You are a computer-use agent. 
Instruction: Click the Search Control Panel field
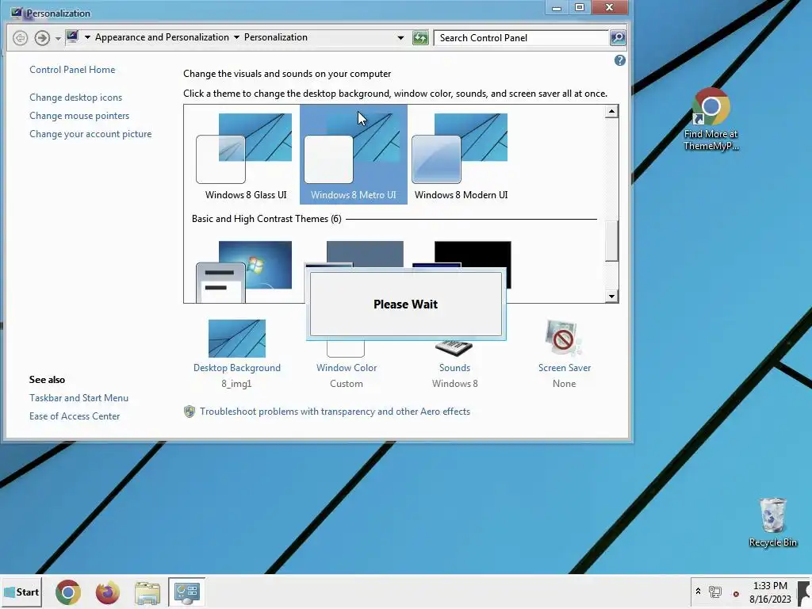point(521,38)
